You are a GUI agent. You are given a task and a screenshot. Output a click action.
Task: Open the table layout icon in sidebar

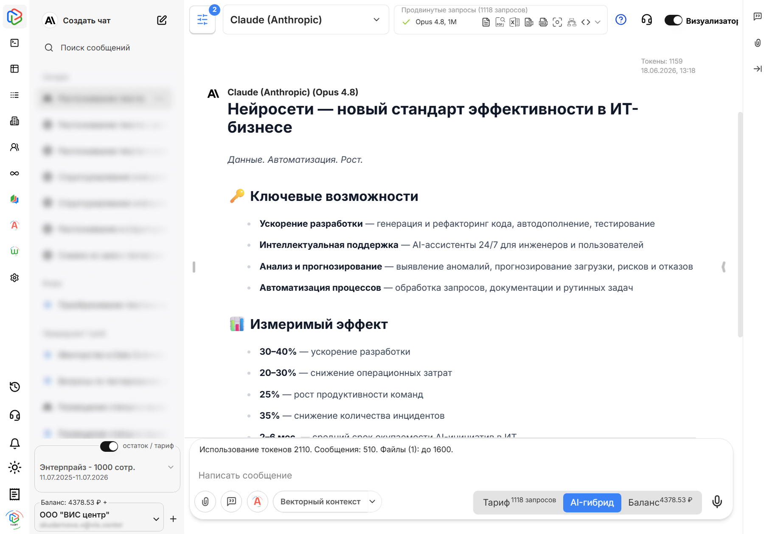[14, 69]
